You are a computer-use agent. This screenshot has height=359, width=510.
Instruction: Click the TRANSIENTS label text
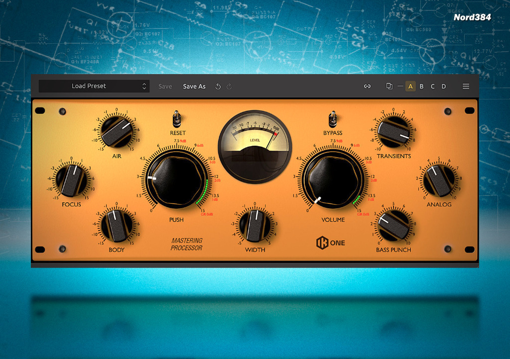[x=394, y=156]
